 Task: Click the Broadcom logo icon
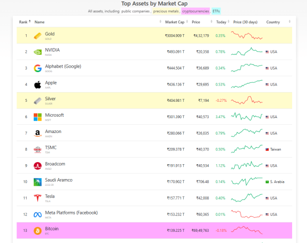37,166
